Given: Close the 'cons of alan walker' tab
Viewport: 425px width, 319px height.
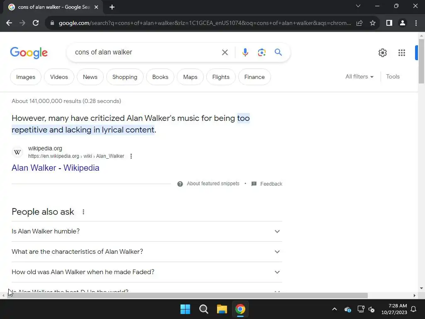Looking at the screenshot, I should (x=96, y=7).
